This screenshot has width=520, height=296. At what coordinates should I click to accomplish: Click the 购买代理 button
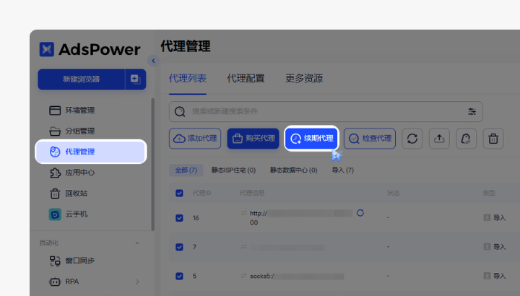coord(253,139)
